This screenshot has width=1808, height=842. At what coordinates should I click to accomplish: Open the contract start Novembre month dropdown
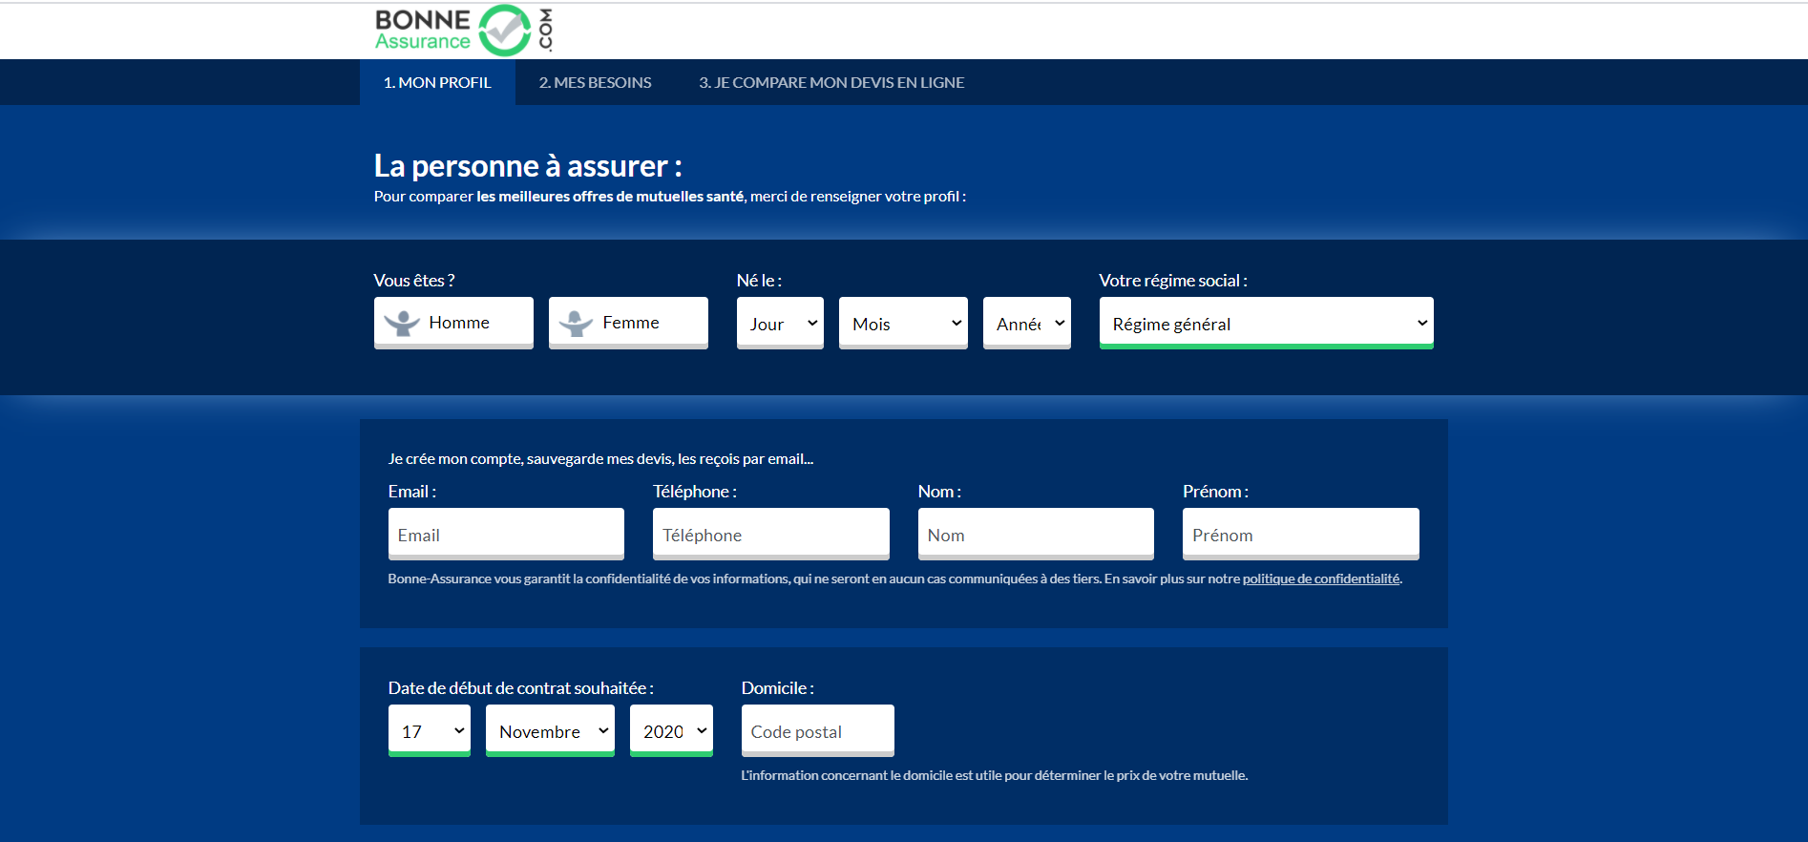pos(550,731)
